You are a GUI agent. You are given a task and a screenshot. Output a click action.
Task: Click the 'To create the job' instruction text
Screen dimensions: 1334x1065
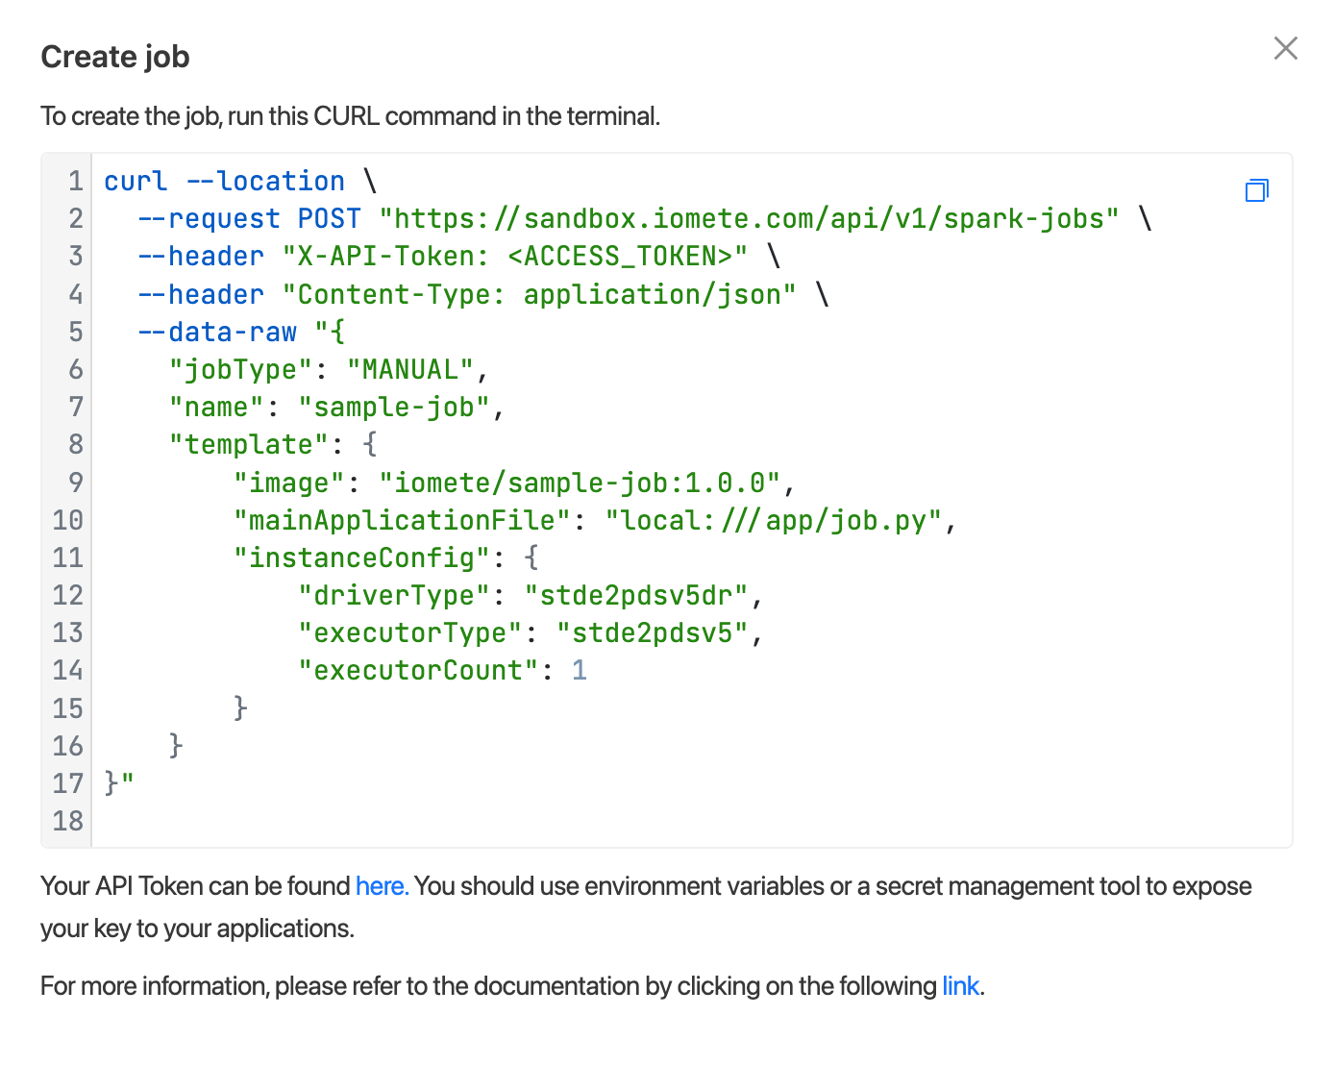coord(351,116)
